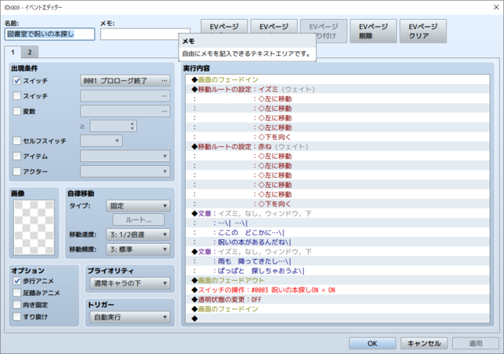Select the 画面のフェードアウト command

pyautogui.click(x=338, y=280)
